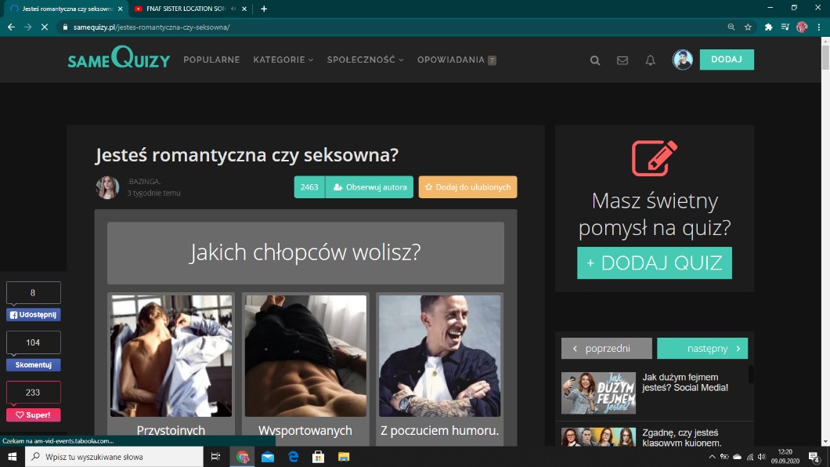Image resolution: width=830 pixels, height=467 pixels.
Task: Click the SameQuizy logo
Action: click(118, 60)
